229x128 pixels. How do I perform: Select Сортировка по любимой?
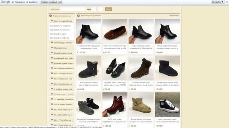tap(59, 38)
